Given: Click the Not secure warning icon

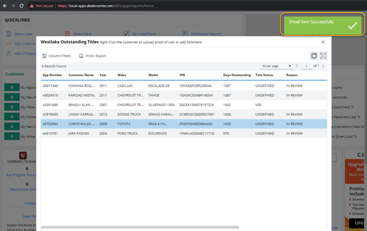Looking at the screenshot, I should click(32, 6).
